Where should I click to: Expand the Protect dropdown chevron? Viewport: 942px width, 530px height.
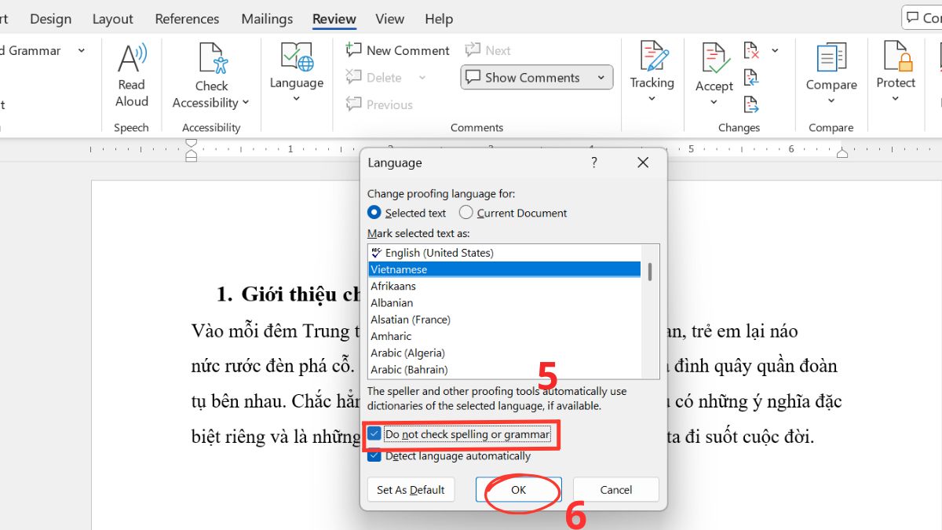point(896,99)
